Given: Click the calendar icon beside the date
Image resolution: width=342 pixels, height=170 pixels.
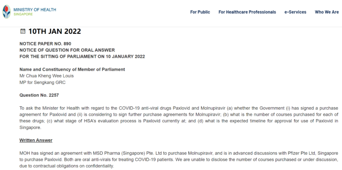Looking at the screenshot, I should tap(23, 31).
